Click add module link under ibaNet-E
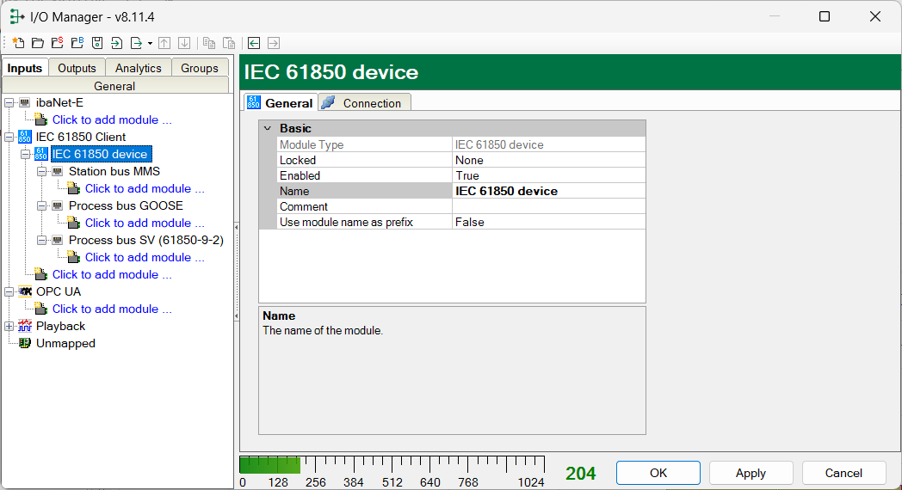Image resolution: width=902 pixels, height=490 pixels. 112,120
